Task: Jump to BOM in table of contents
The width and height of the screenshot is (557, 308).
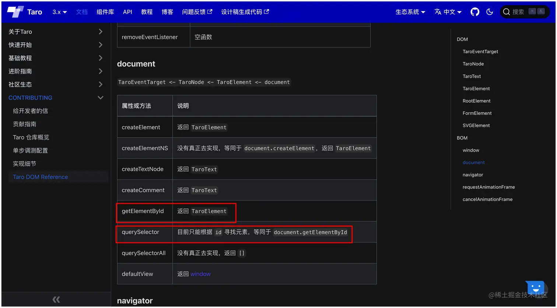Action: 462,138
